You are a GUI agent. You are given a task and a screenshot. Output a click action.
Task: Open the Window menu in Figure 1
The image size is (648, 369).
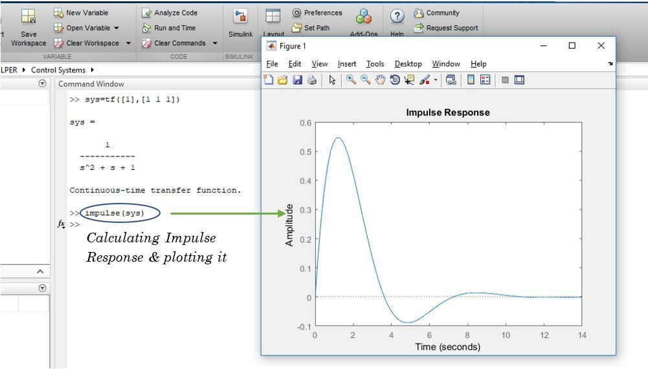pyautogui.click(x=446, y=63)
